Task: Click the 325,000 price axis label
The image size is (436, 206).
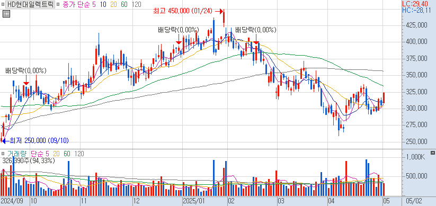Action: [x=416, y=92]
